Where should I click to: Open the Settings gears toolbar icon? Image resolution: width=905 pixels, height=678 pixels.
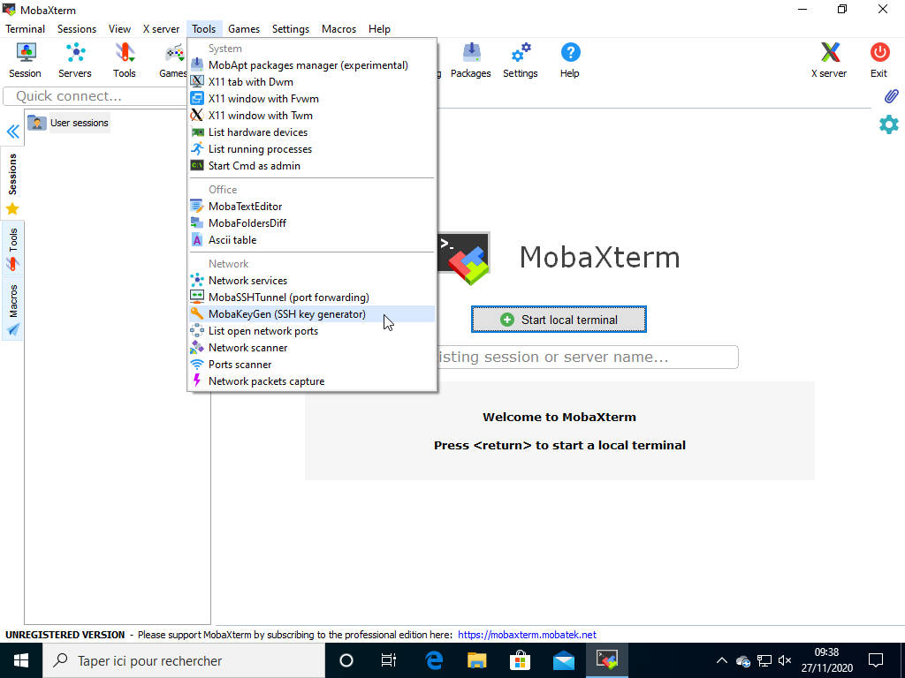520,60
